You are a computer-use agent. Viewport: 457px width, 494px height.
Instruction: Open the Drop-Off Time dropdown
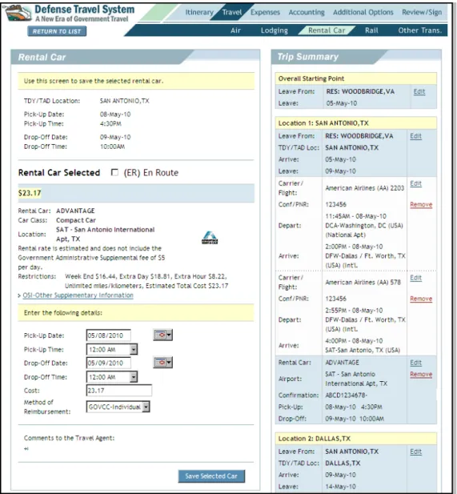(112, 377)
